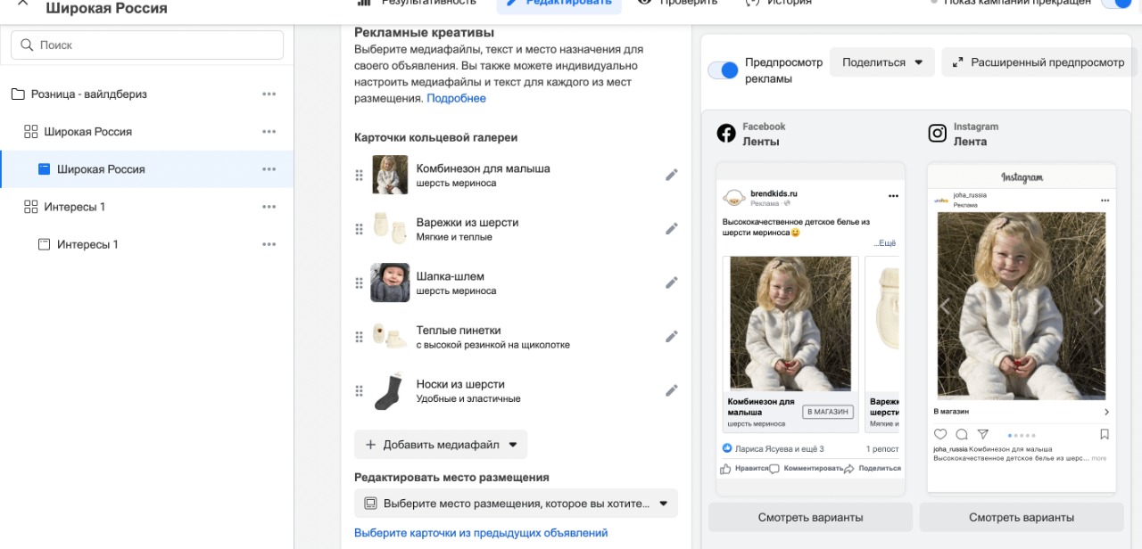Screen dimensions: 1142x549
Task: Click the comment icon in Instagram preview
Action: (x=962, y=435)
